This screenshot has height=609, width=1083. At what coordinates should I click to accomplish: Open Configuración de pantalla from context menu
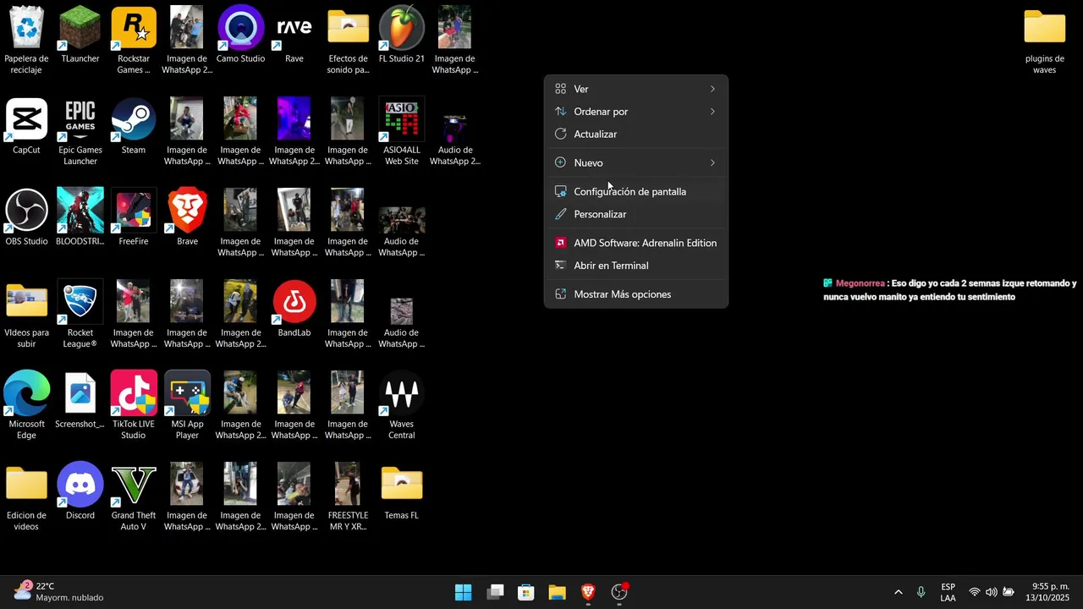point(635,191)
